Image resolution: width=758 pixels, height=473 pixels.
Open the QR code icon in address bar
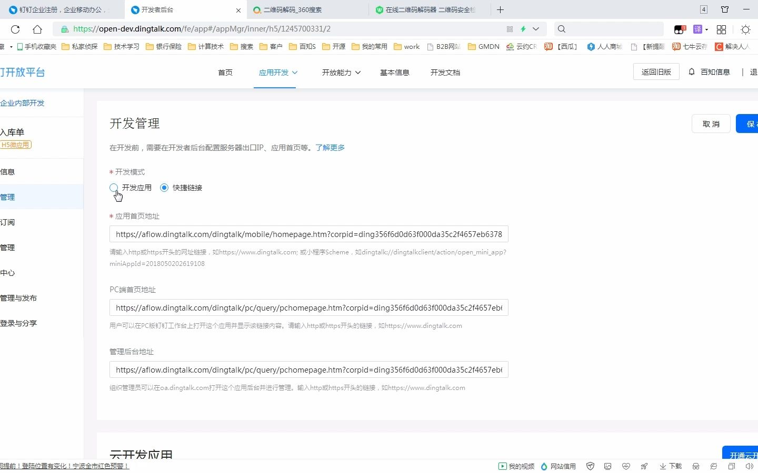pyautogui.click(x=510, y=29)
